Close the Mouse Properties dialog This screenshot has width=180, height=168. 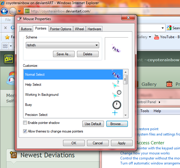[128, 17]
